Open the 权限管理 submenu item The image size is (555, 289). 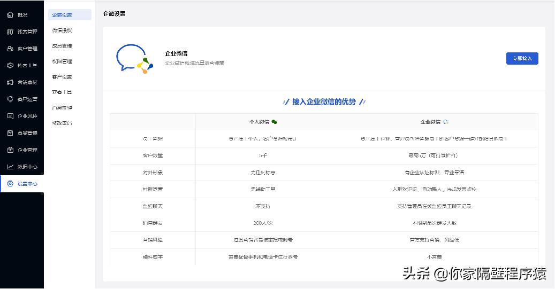[62, 61]
